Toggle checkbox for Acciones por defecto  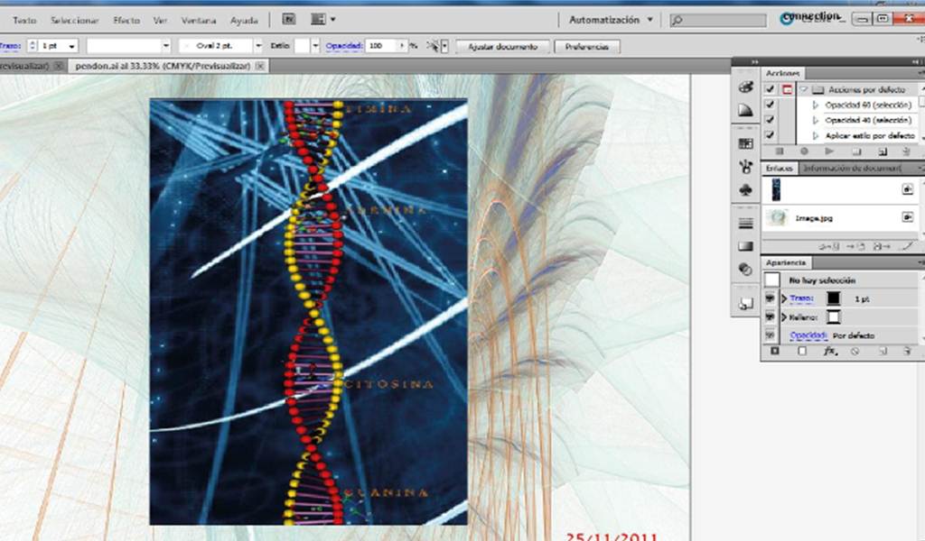(x=770, y=89)
